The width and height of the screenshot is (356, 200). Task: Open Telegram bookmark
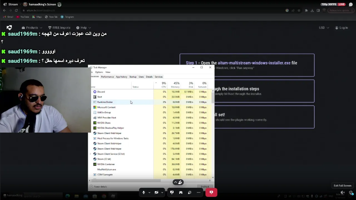(x=67, y=17)
